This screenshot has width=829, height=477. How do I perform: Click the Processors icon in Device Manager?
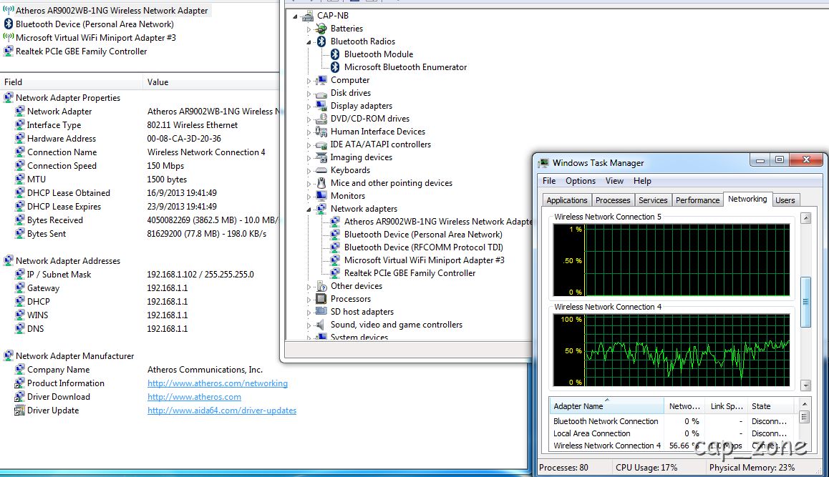(321, 298)
